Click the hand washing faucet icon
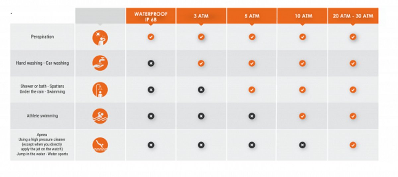Viewport: 398px width, 177px height. tap(100, 63)
